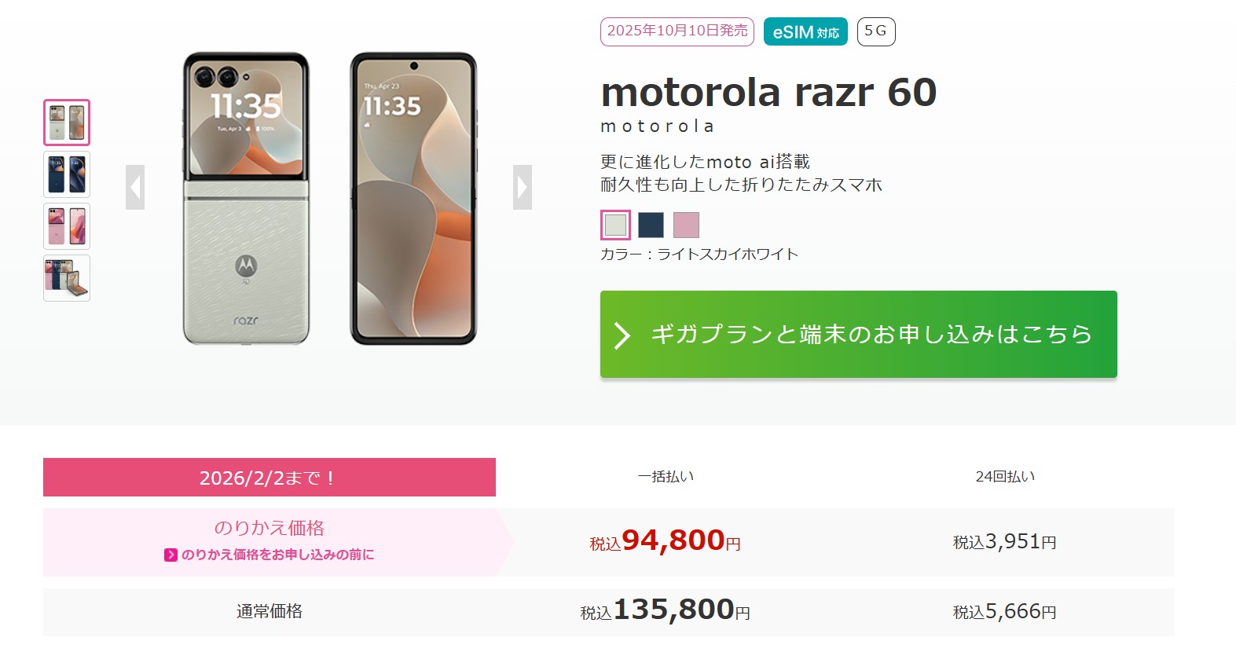Screen dimensions: 1236x652
Task: Click the eSIM対応 badge
Action: 805,31
